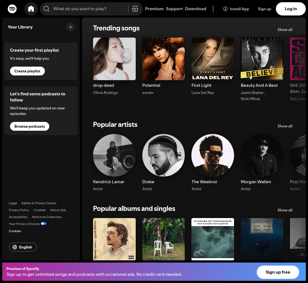This screenshot has width=308, height=283.
Task: Open Drake artist photo
Action: [163, 155]
